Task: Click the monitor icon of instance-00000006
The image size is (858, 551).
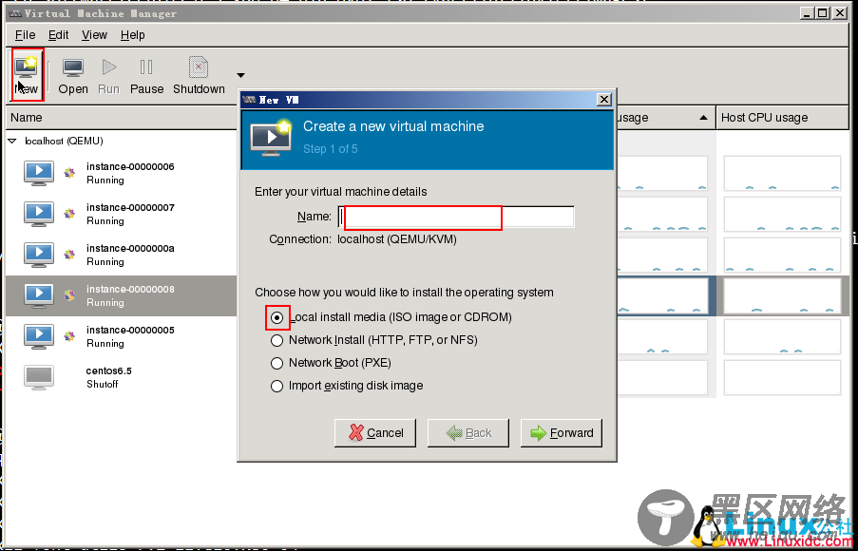Action: (39, 174)
